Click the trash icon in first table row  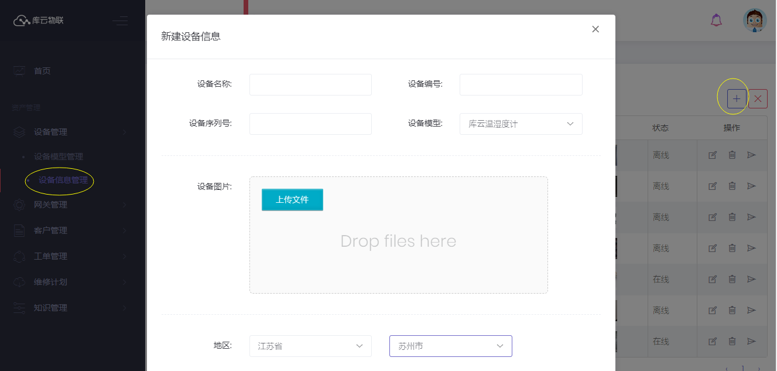(732, 155)
